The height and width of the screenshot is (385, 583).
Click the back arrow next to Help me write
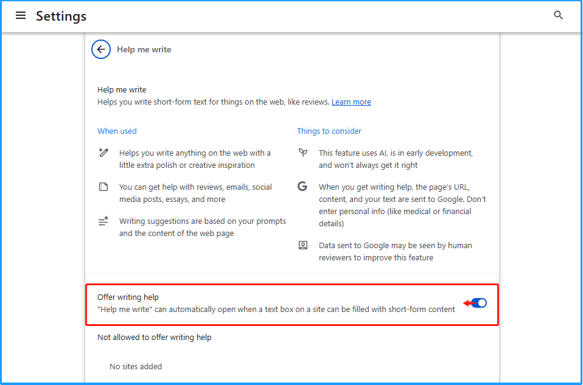pos(101,49)
